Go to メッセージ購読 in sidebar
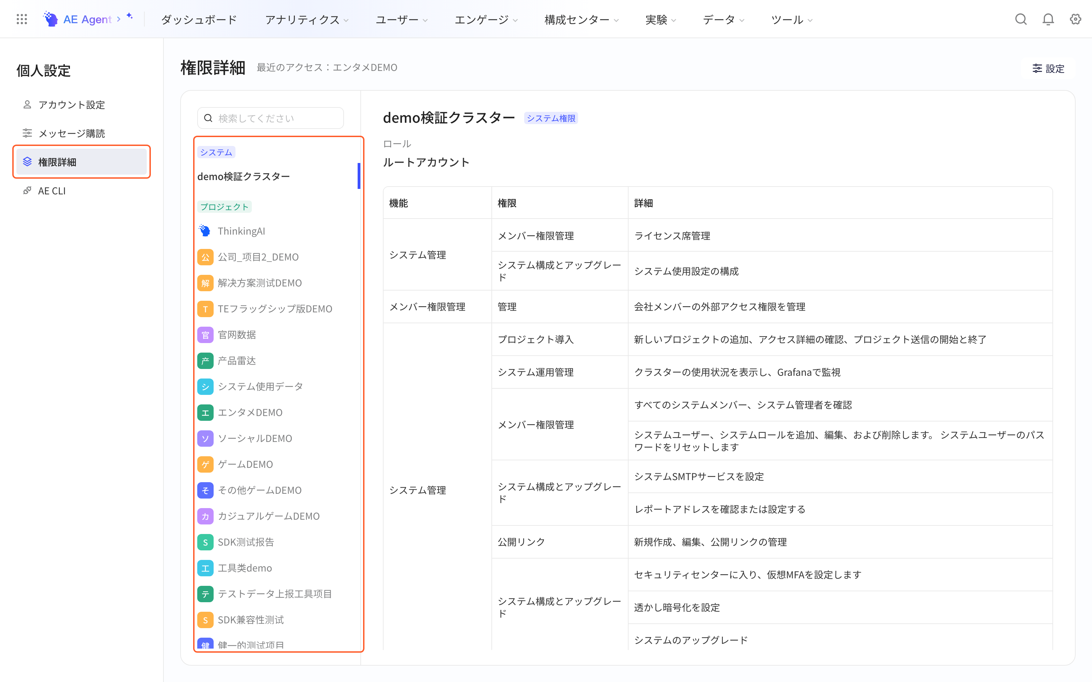 point(81,134)
